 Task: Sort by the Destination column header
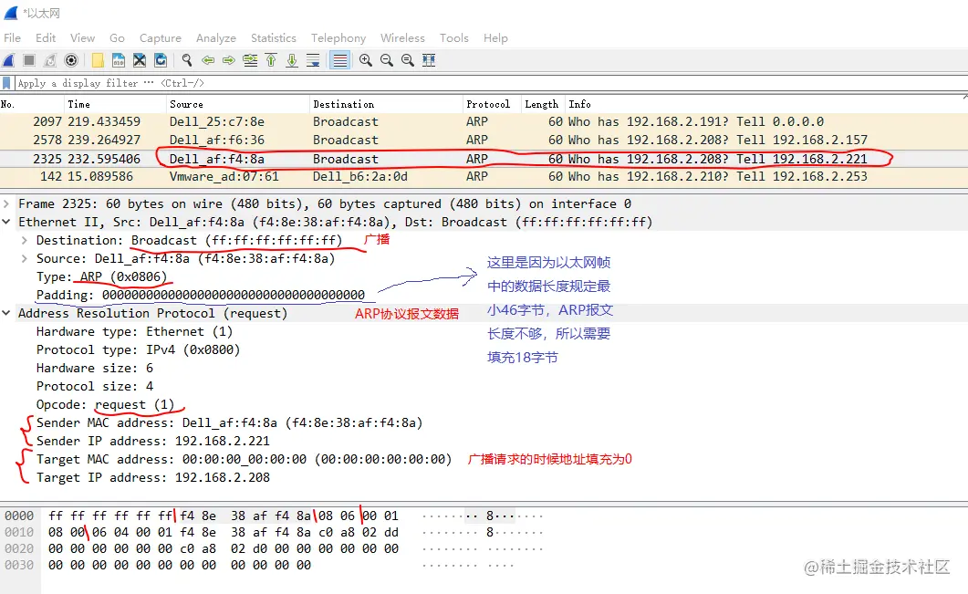[x=386, y=104]
